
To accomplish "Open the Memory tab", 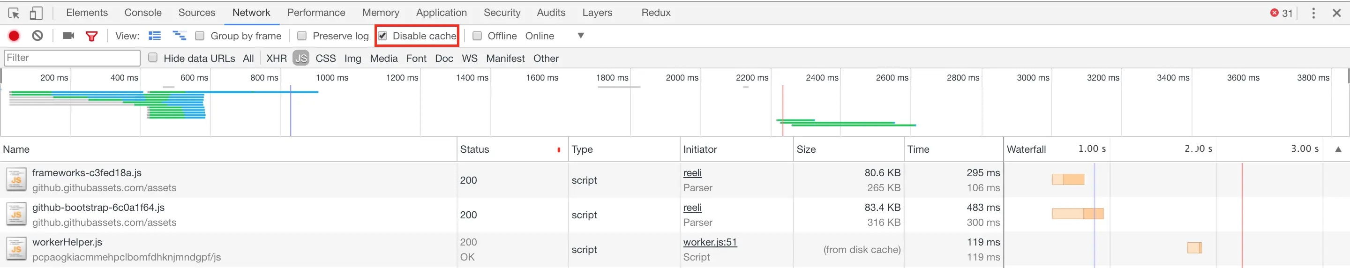I will click(381, 13).
